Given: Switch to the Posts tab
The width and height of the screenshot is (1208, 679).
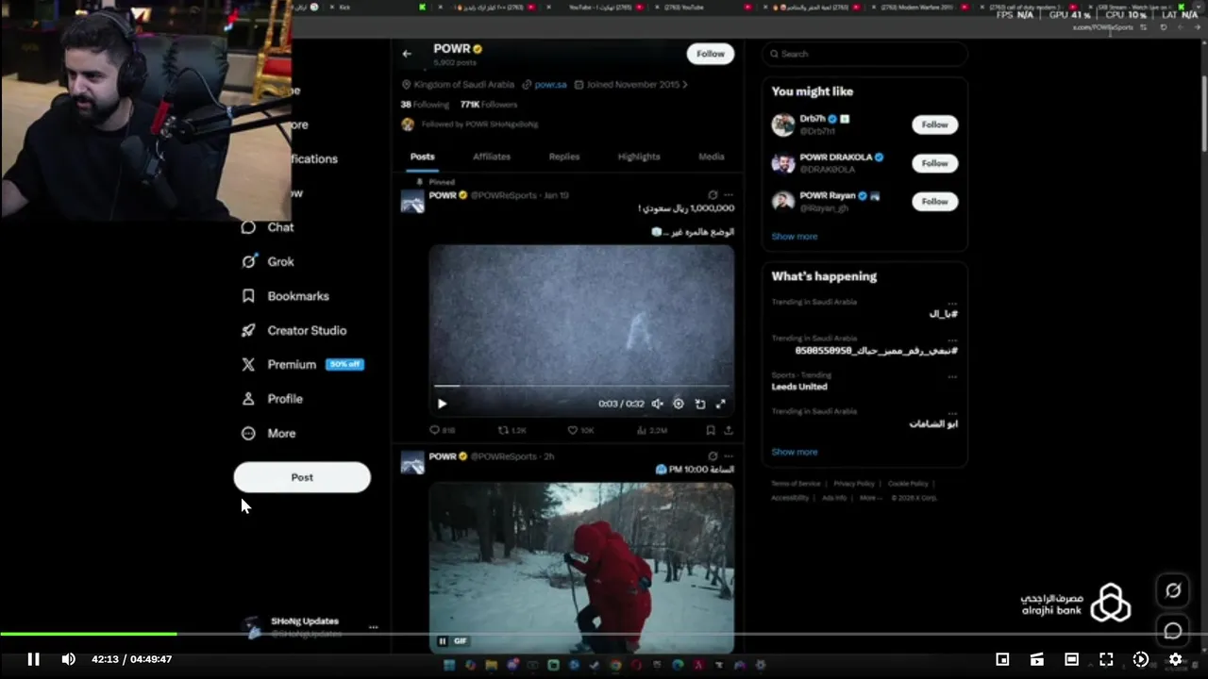Looking at the screenshot, I should click(x=423, y=157).
